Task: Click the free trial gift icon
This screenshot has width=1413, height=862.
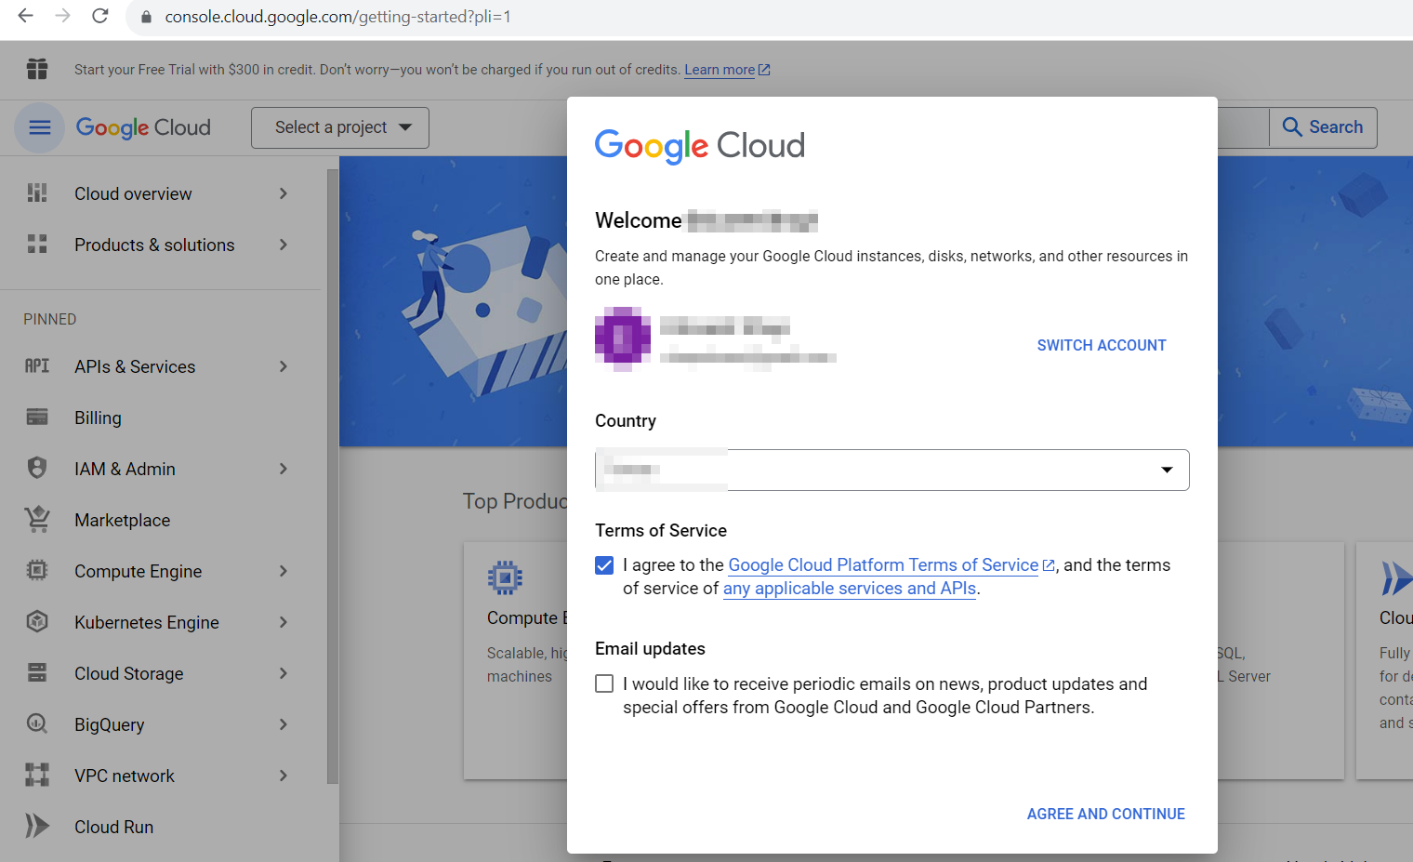Action: (x=37, y=69)
